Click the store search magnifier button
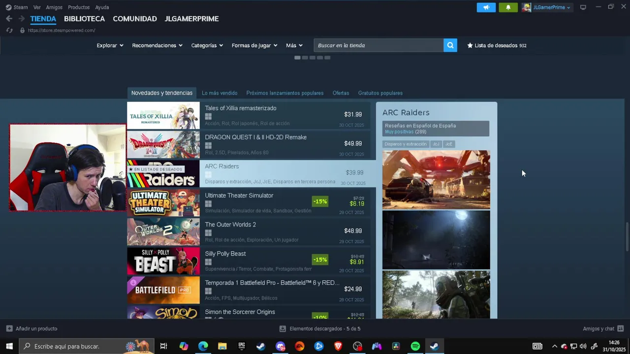 [450, 45]
